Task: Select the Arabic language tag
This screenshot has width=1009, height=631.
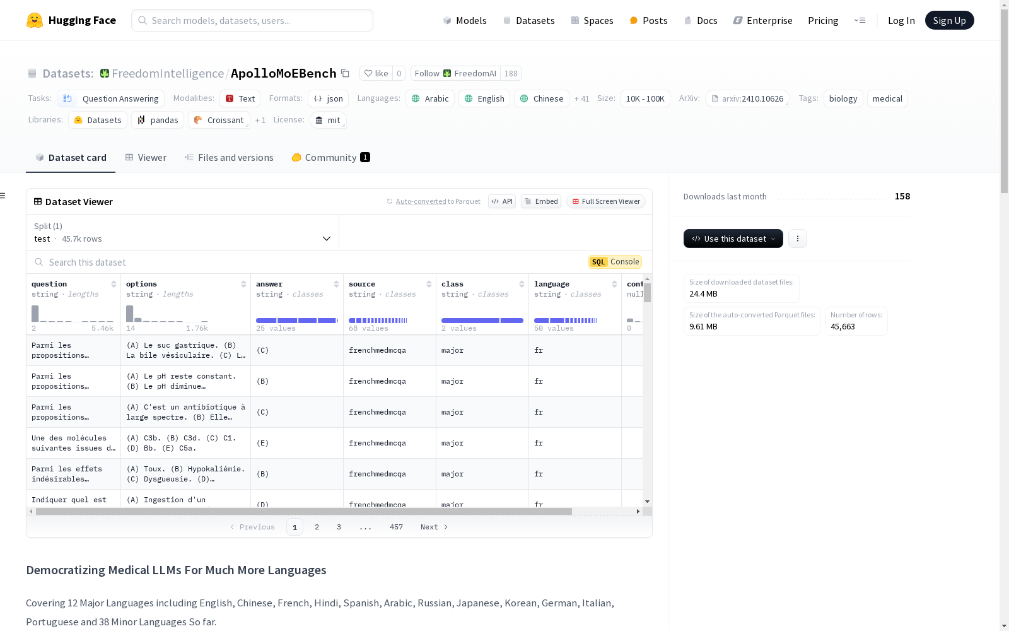Action: [430, 98]
